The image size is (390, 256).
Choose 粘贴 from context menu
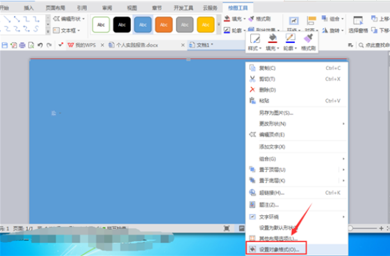click(x=297, y=101)
